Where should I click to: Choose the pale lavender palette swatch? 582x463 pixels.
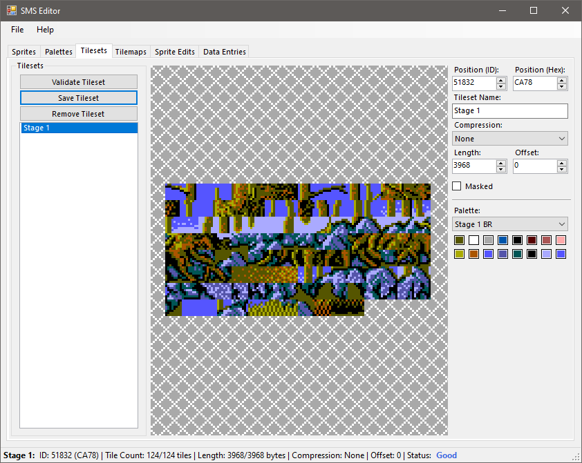pyautogui.click(x=546, y=254)
